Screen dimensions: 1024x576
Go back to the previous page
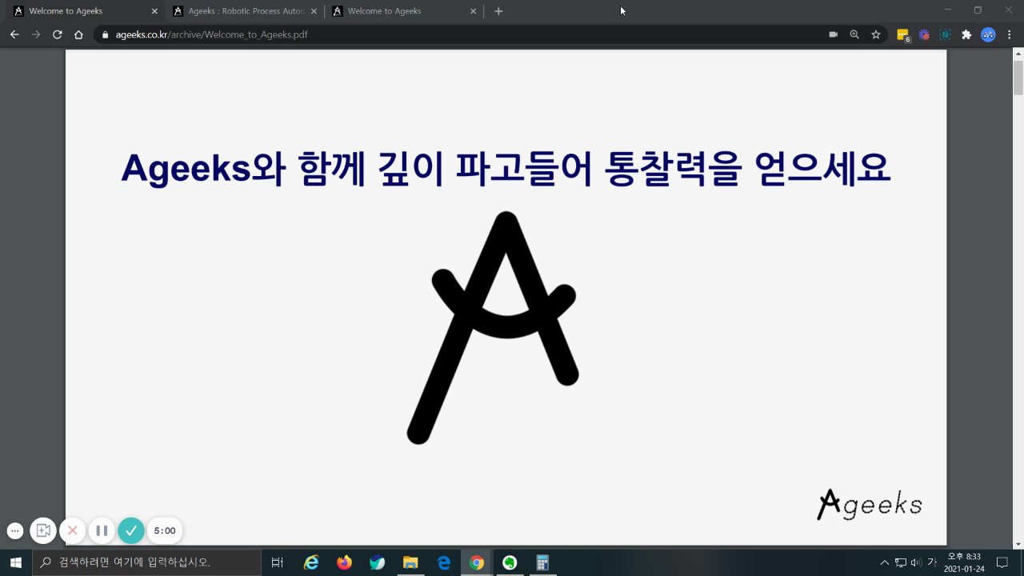[14, 34]
